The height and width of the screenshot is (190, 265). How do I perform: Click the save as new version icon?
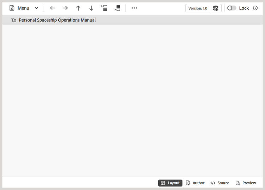pyautogui.click(x=216, y=8)
